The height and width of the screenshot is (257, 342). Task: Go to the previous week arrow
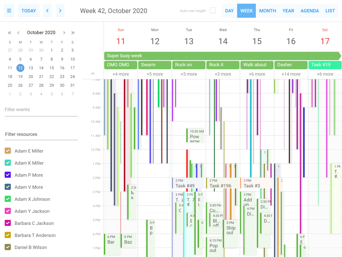(x=47, y=10)
